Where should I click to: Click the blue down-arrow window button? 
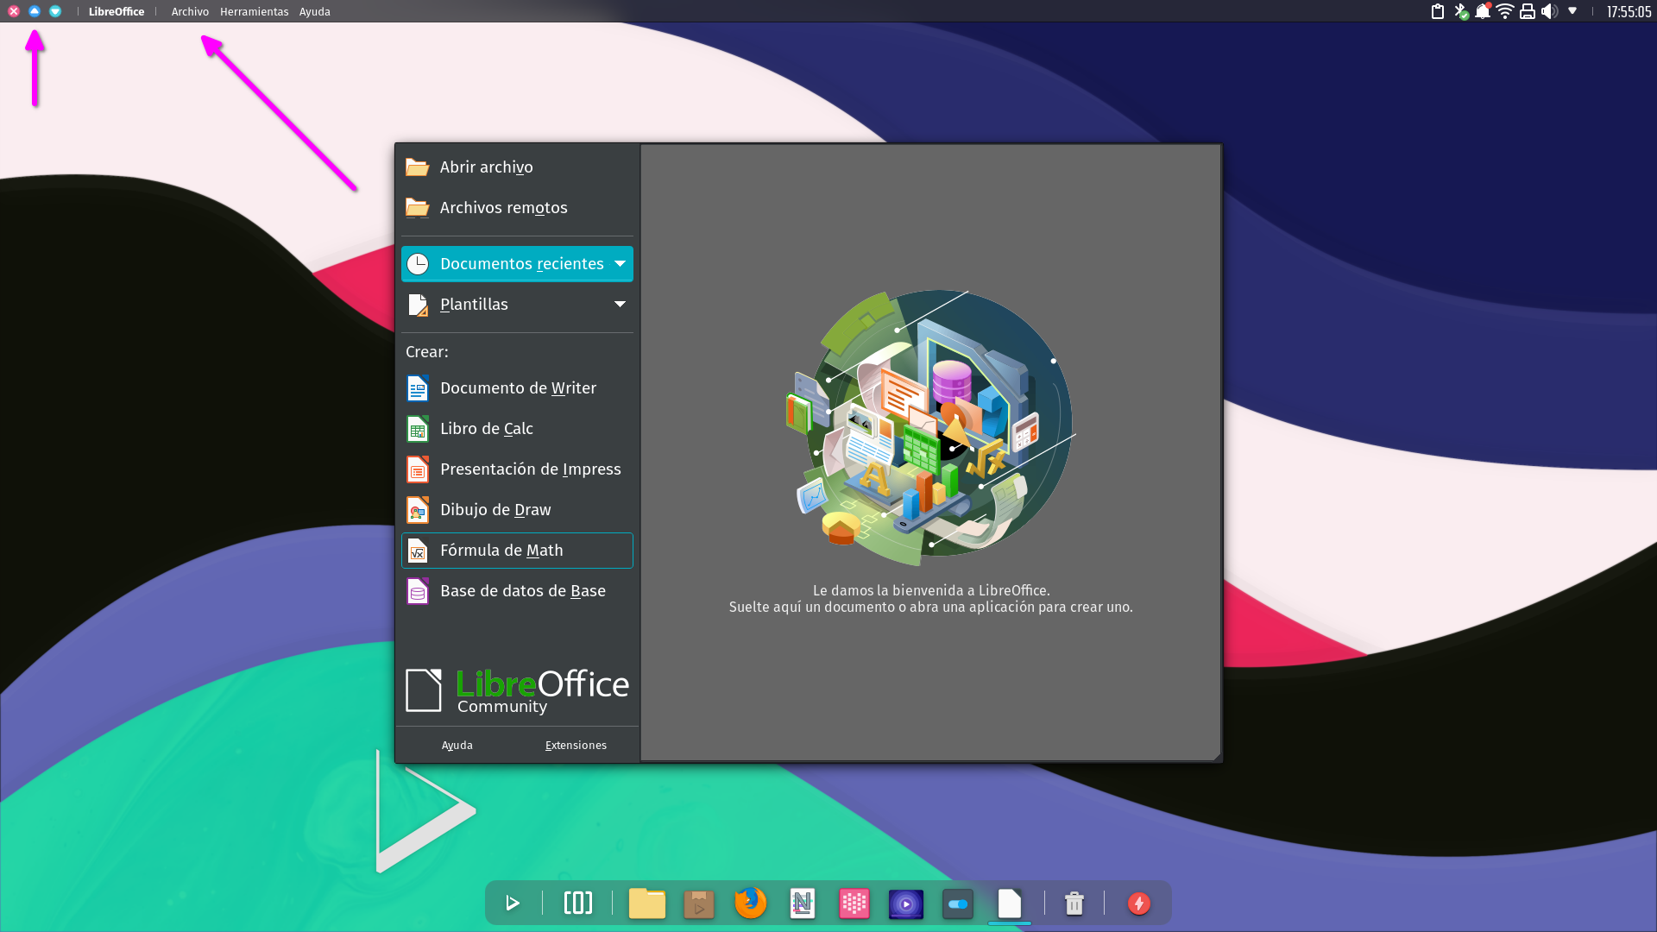tap(55, 11)
